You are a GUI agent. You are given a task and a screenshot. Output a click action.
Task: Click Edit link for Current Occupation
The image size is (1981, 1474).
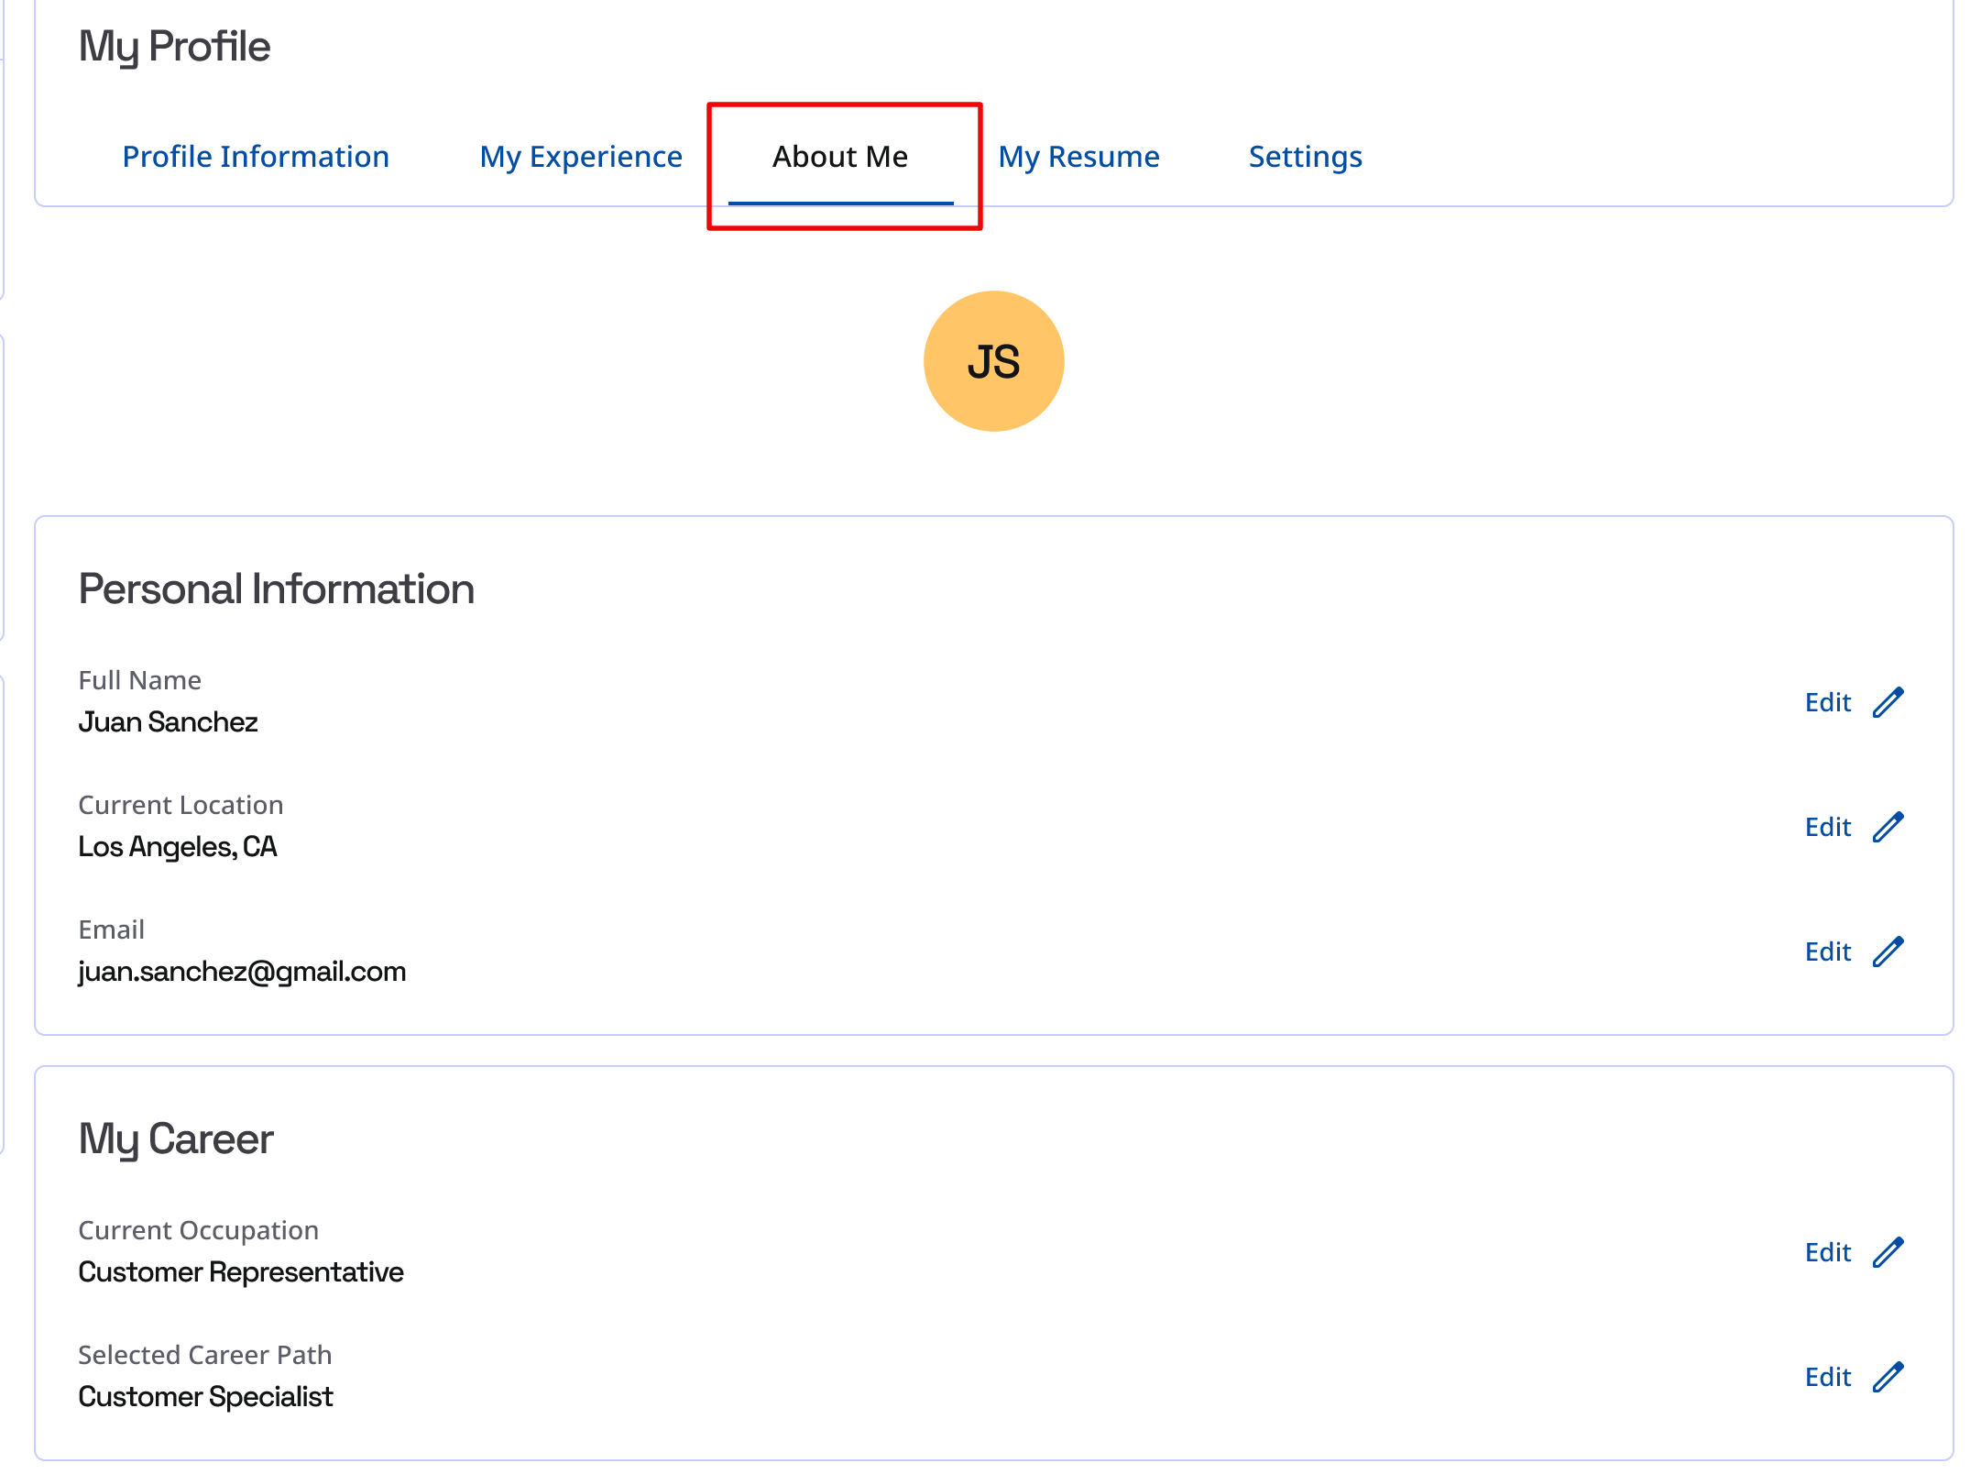pos(1828,1253)
